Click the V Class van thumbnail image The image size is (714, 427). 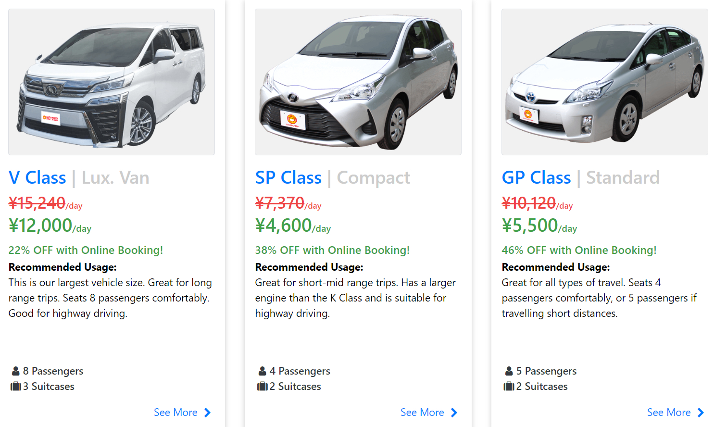pos(112,82)
